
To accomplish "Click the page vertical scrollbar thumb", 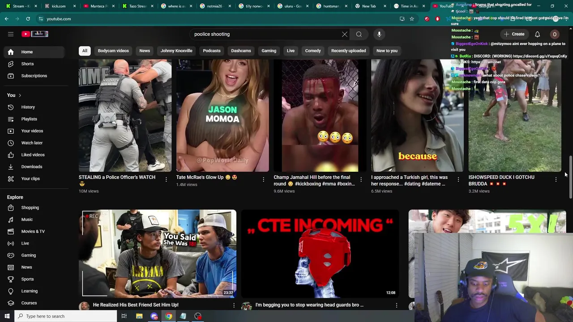I will click(x=570, y=177).
